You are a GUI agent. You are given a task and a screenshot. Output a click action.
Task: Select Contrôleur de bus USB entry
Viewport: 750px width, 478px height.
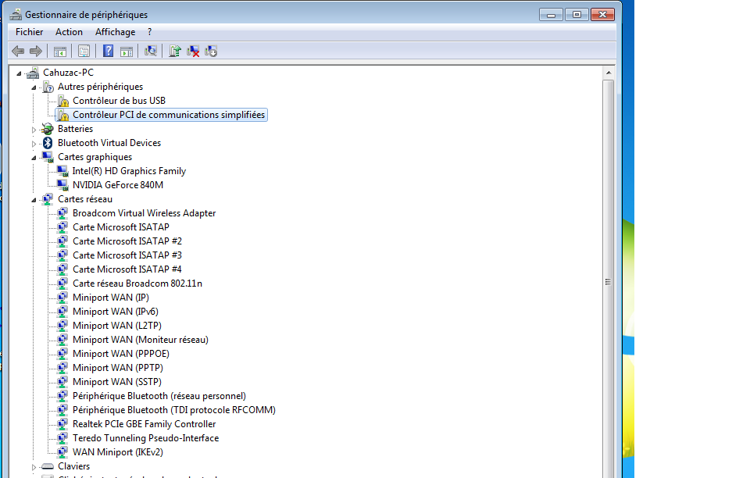coord(119,101)
